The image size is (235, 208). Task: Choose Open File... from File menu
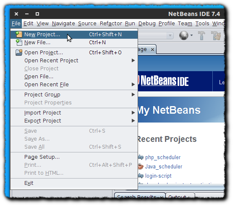pos(74,77)
